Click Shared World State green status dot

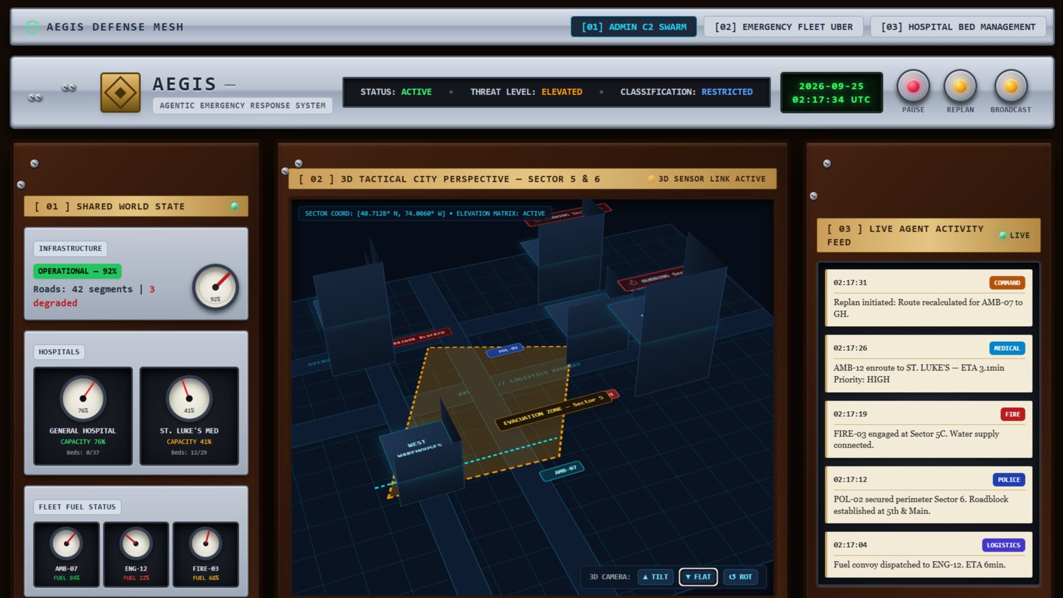click(234, 206)
